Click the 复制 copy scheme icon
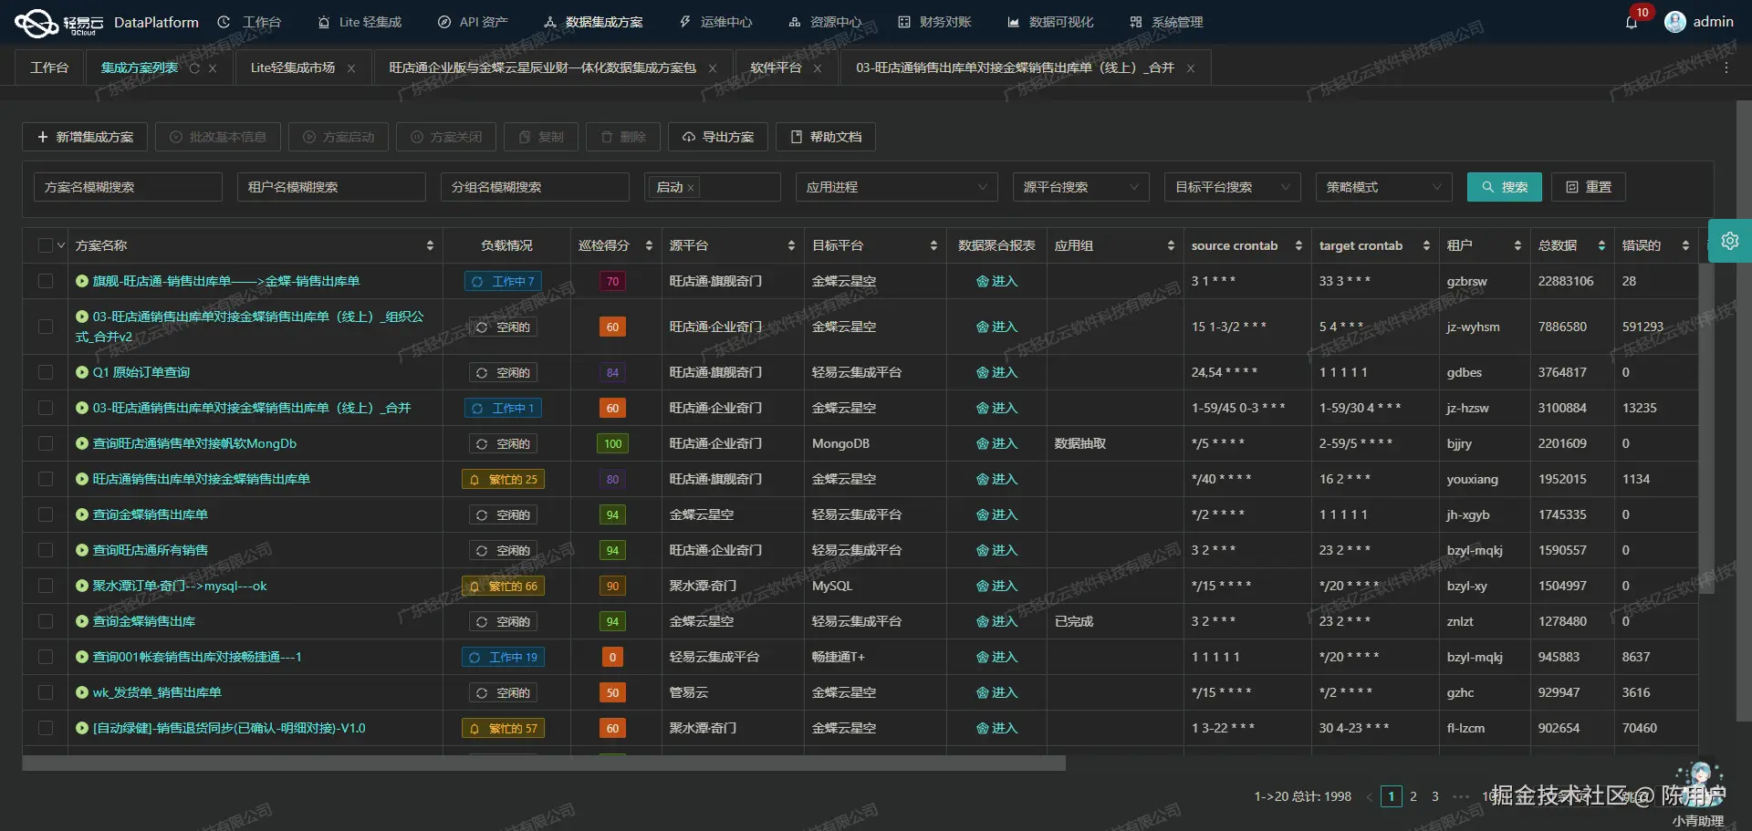Image resolution: width=1752 pixels, height=831 pixels. [x=540, y=137]
